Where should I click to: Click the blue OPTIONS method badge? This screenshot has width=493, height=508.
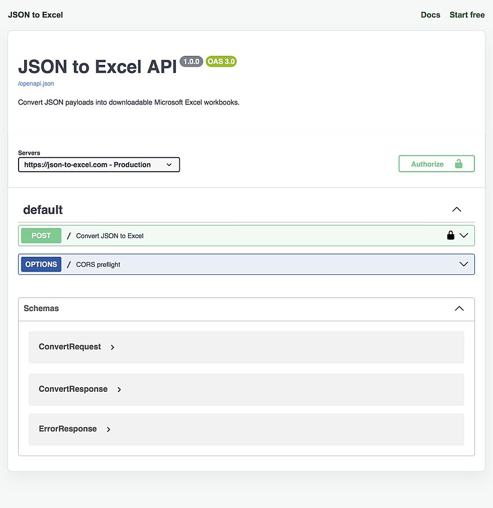pyautogui.click(x=41, y=264)
